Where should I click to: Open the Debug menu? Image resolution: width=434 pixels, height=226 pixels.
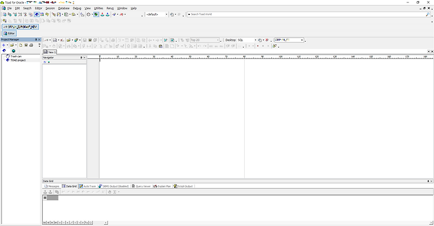tap(77, 8)
